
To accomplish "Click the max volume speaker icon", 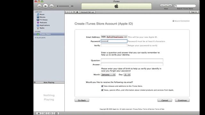I will point(72,6).
